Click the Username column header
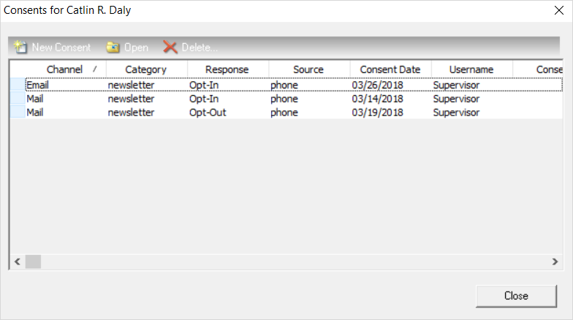This screenshot has height=320, width=573. (471, 69)
